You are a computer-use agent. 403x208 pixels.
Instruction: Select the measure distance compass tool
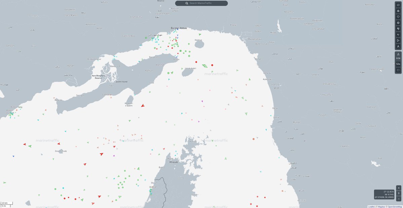398,46
